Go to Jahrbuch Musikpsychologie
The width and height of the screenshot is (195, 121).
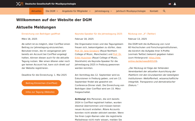point(131,11)
